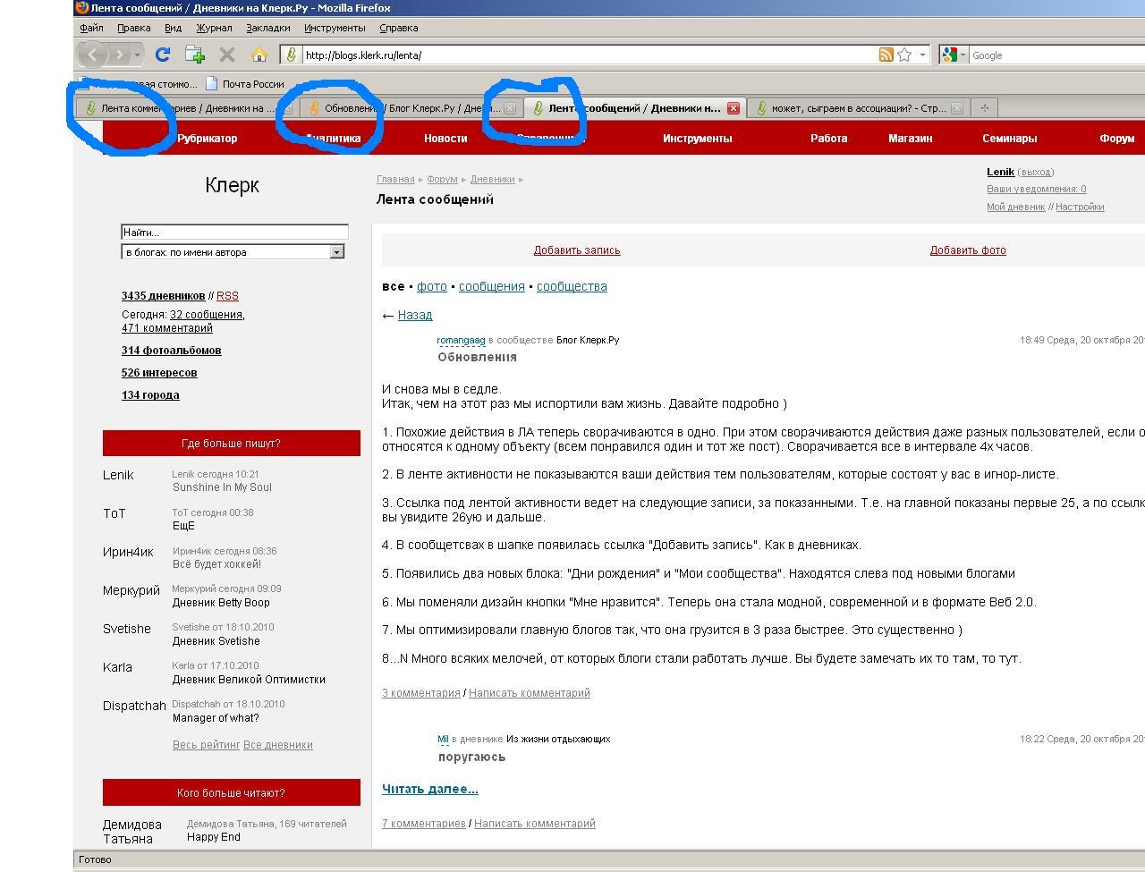
Task: Click Форум in the site navigation
Action: [x=1116, y=139]
